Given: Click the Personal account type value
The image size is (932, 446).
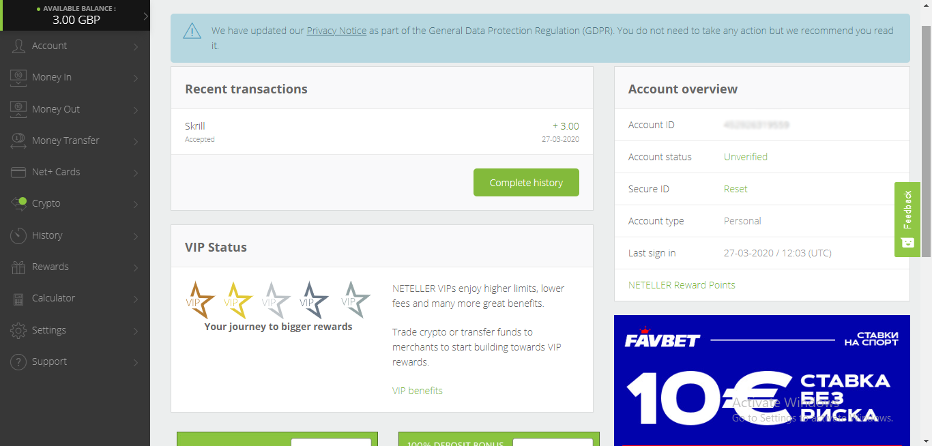Looking at the screenshot, I should coord(742,221).
